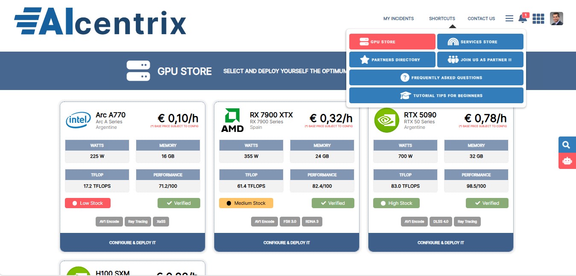Open Partners Directory shortcut
Viewport: 576px width, 276px height.
pos(392,60)
